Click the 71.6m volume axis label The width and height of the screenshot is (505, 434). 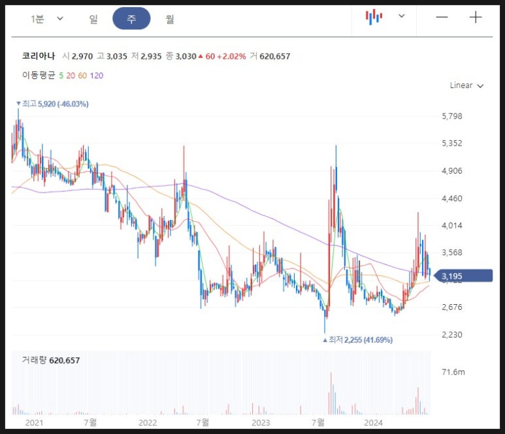453,372
